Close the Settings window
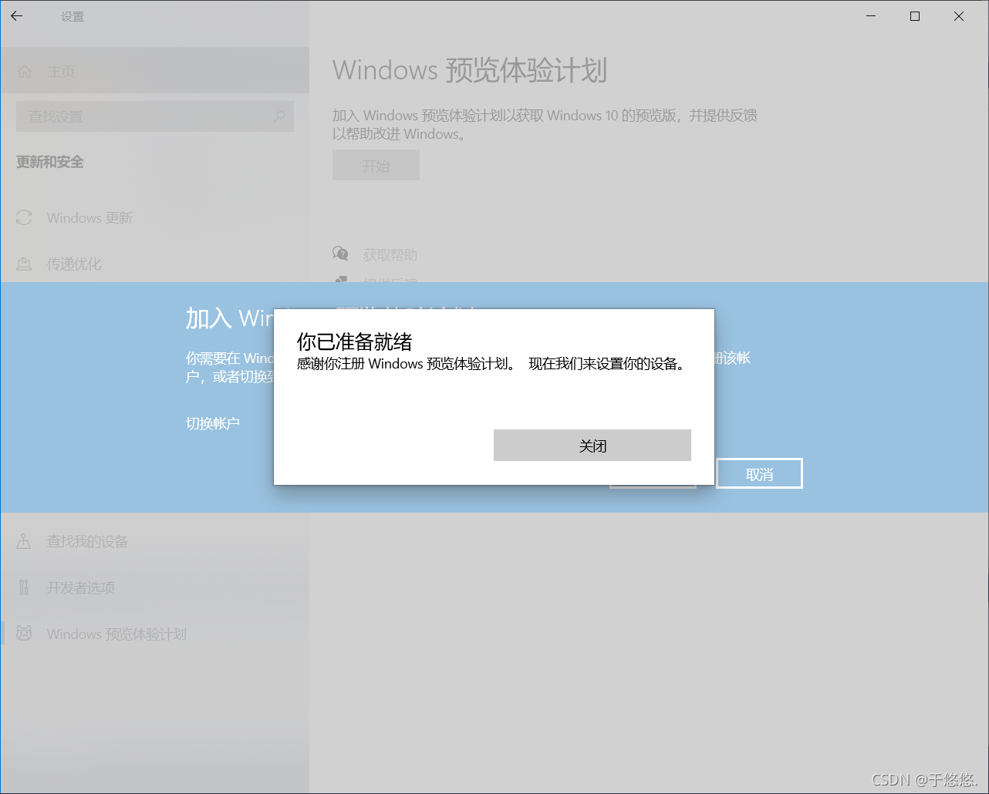The height and width of the screenshot is (794, 989). click(x=959, y=16)
